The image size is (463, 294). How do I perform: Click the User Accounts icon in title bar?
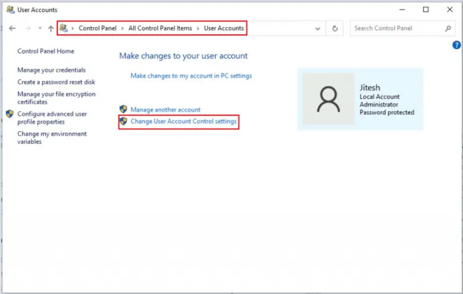point(10,10)
